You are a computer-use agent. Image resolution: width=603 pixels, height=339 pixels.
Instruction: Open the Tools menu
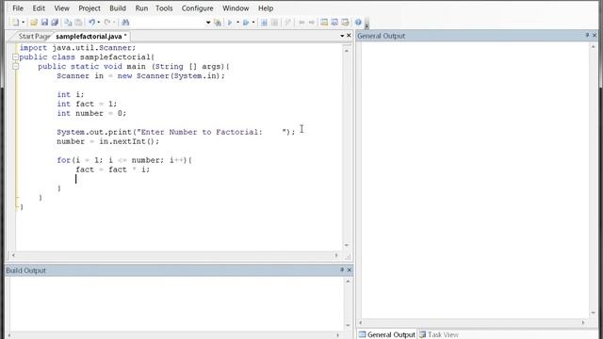pos(164,8)
